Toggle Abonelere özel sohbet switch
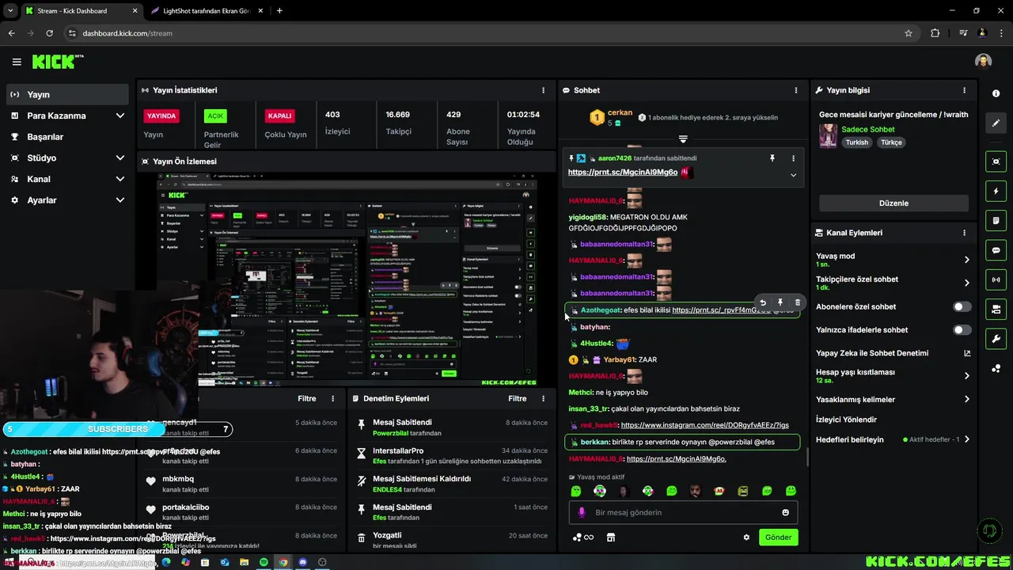 (x=962, y=306)
